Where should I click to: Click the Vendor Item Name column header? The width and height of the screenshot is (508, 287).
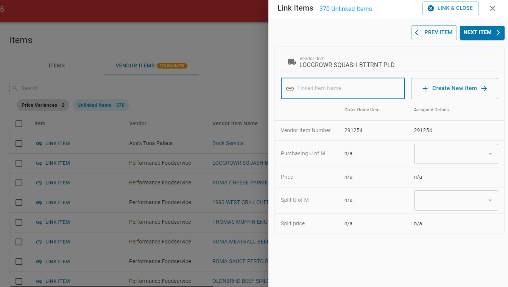point(235,124)
